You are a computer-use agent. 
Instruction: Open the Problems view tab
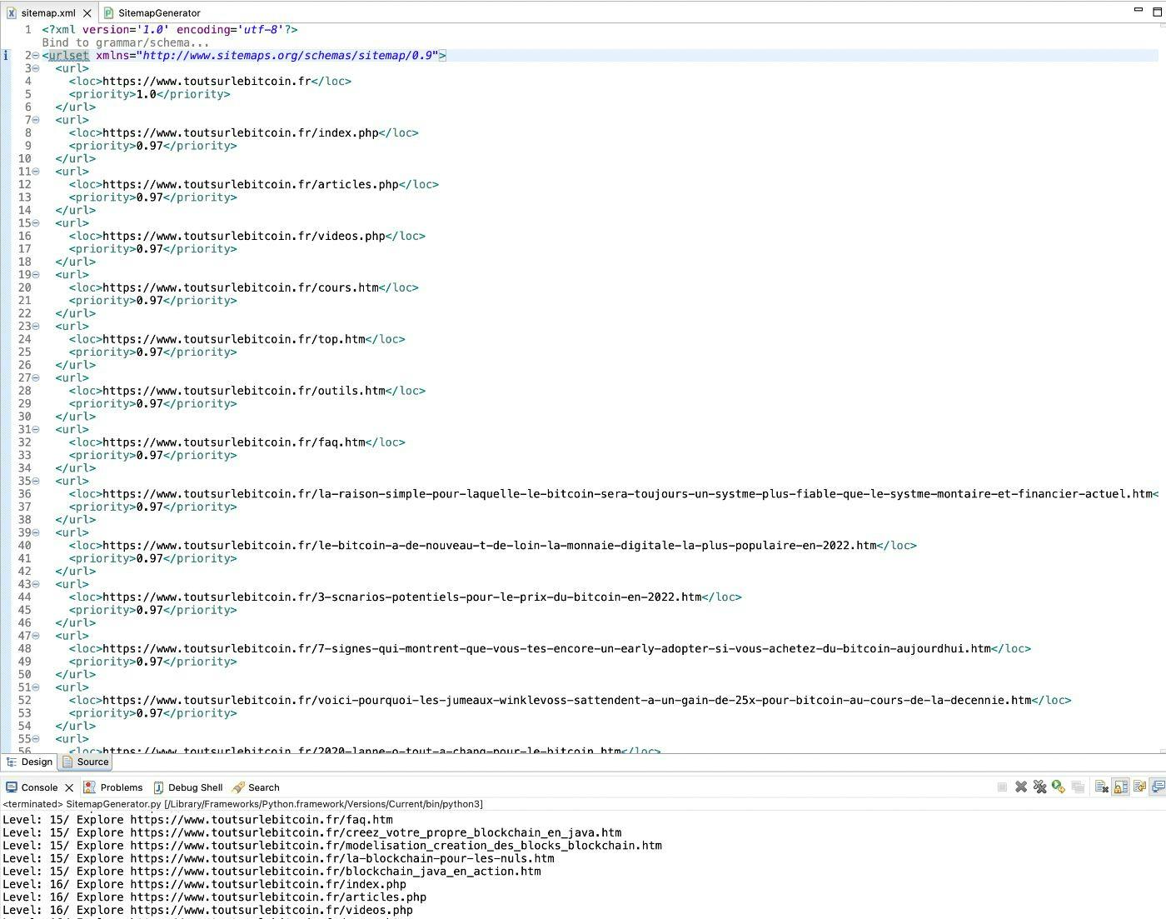click(x=121, y=787)
